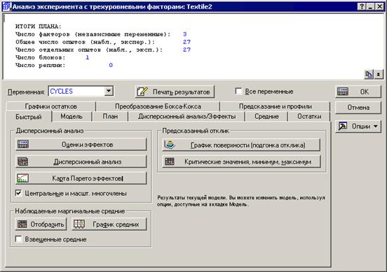Open the Опции dropdown menu

click(x=358, y=127)
